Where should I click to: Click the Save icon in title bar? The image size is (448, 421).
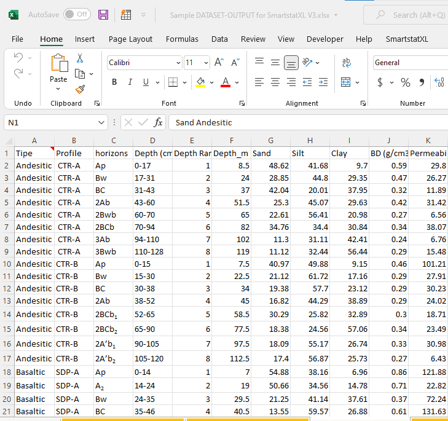[x=103, y=15]
